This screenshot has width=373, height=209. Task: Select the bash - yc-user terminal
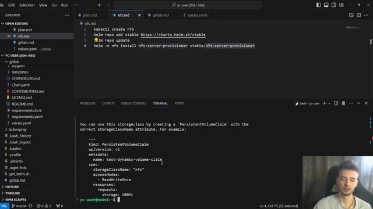click(x=307, y=103)
